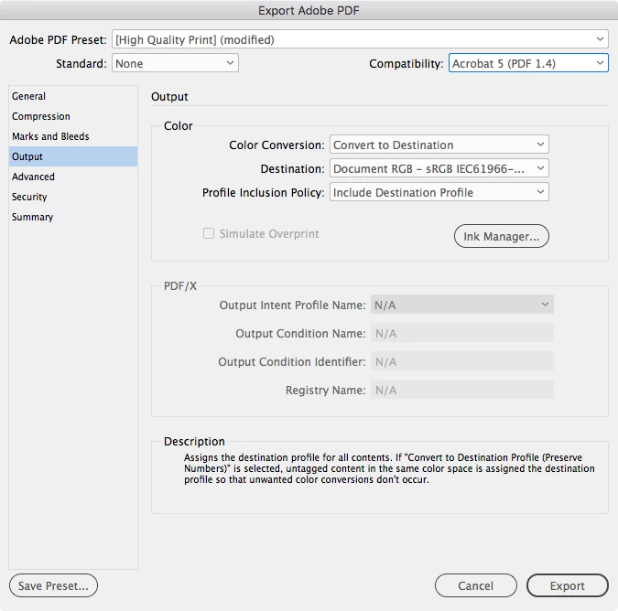Click the Export button
The width and height of the screenshot is (618, 611).
point(567,585)
